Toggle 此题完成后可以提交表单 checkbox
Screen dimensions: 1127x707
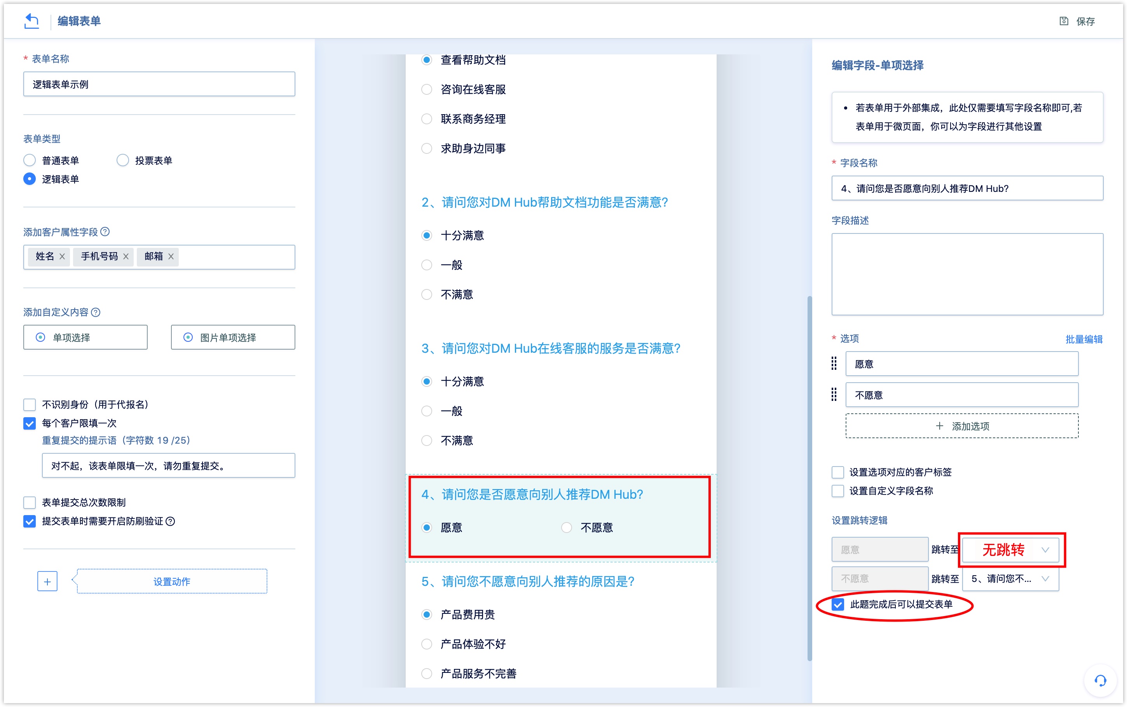[837, 604]
